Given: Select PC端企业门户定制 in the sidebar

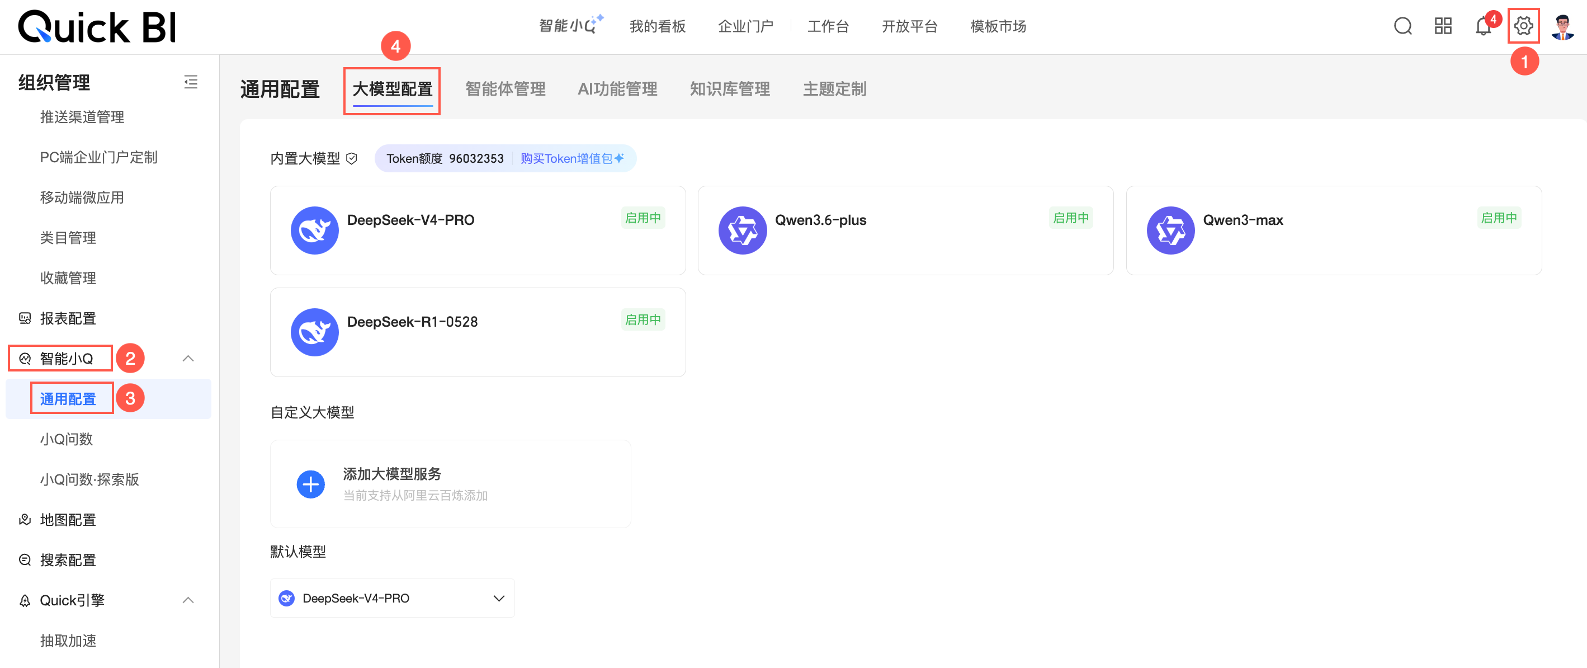Looking at the screenshot, I should [98, 157].
